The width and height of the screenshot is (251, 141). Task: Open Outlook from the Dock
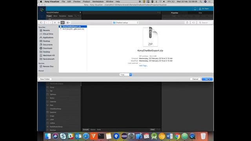[x=78, y=136]
